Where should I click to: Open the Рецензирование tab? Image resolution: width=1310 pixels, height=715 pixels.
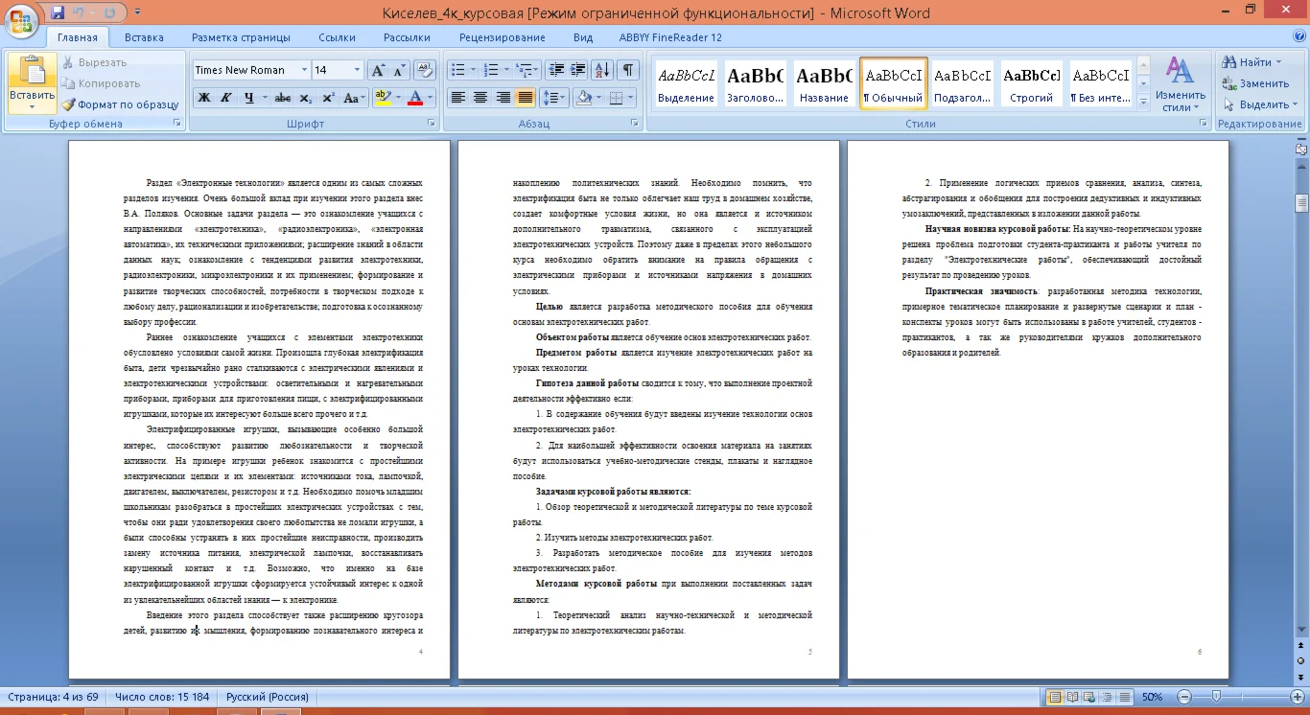[x=502, y=37]
